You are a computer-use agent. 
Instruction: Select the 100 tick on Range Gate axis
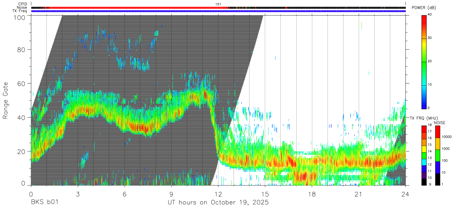click(x=19, y=17)
